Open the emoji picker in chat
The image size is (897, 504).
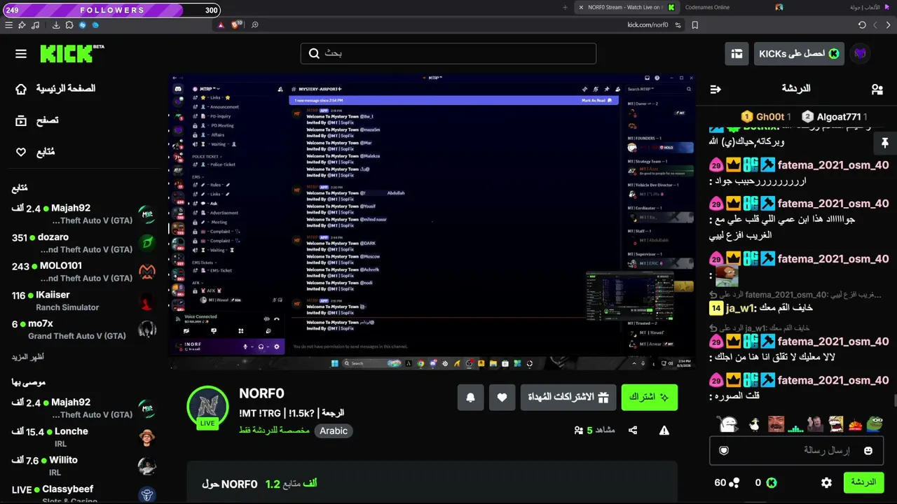pyautogui.click(x=868, y=451)
